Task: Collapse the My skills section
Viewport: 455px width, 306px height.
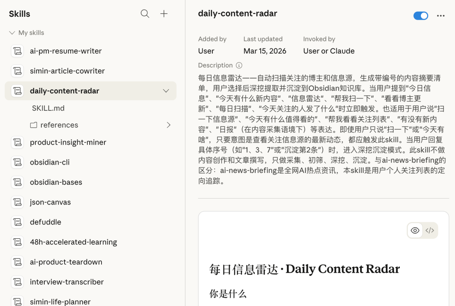Action: click(x=12, y=33)
